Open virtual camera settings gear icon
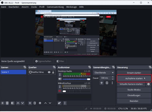 click(148, 84)
